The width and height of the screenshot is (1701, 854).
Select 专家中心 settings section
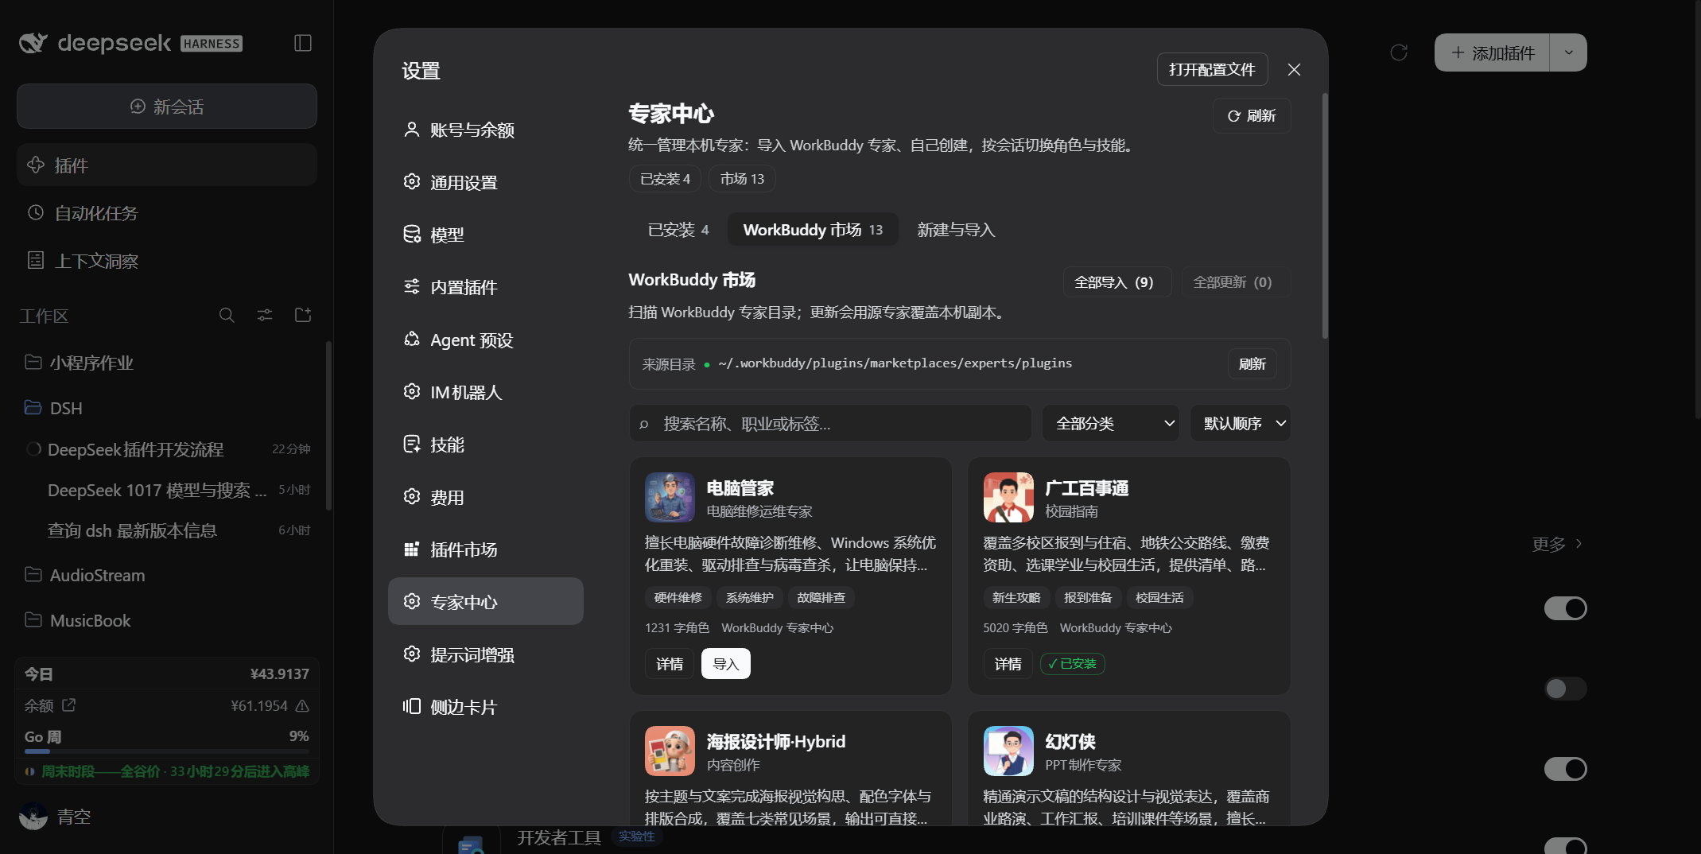pos(486,602)
